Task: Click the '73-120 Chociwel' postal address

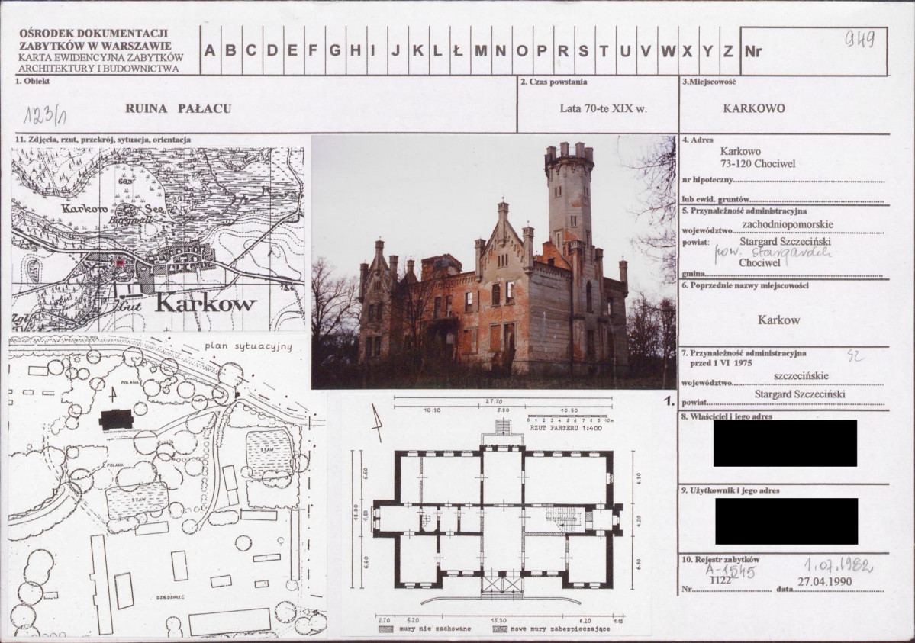Action: point(758,164)
